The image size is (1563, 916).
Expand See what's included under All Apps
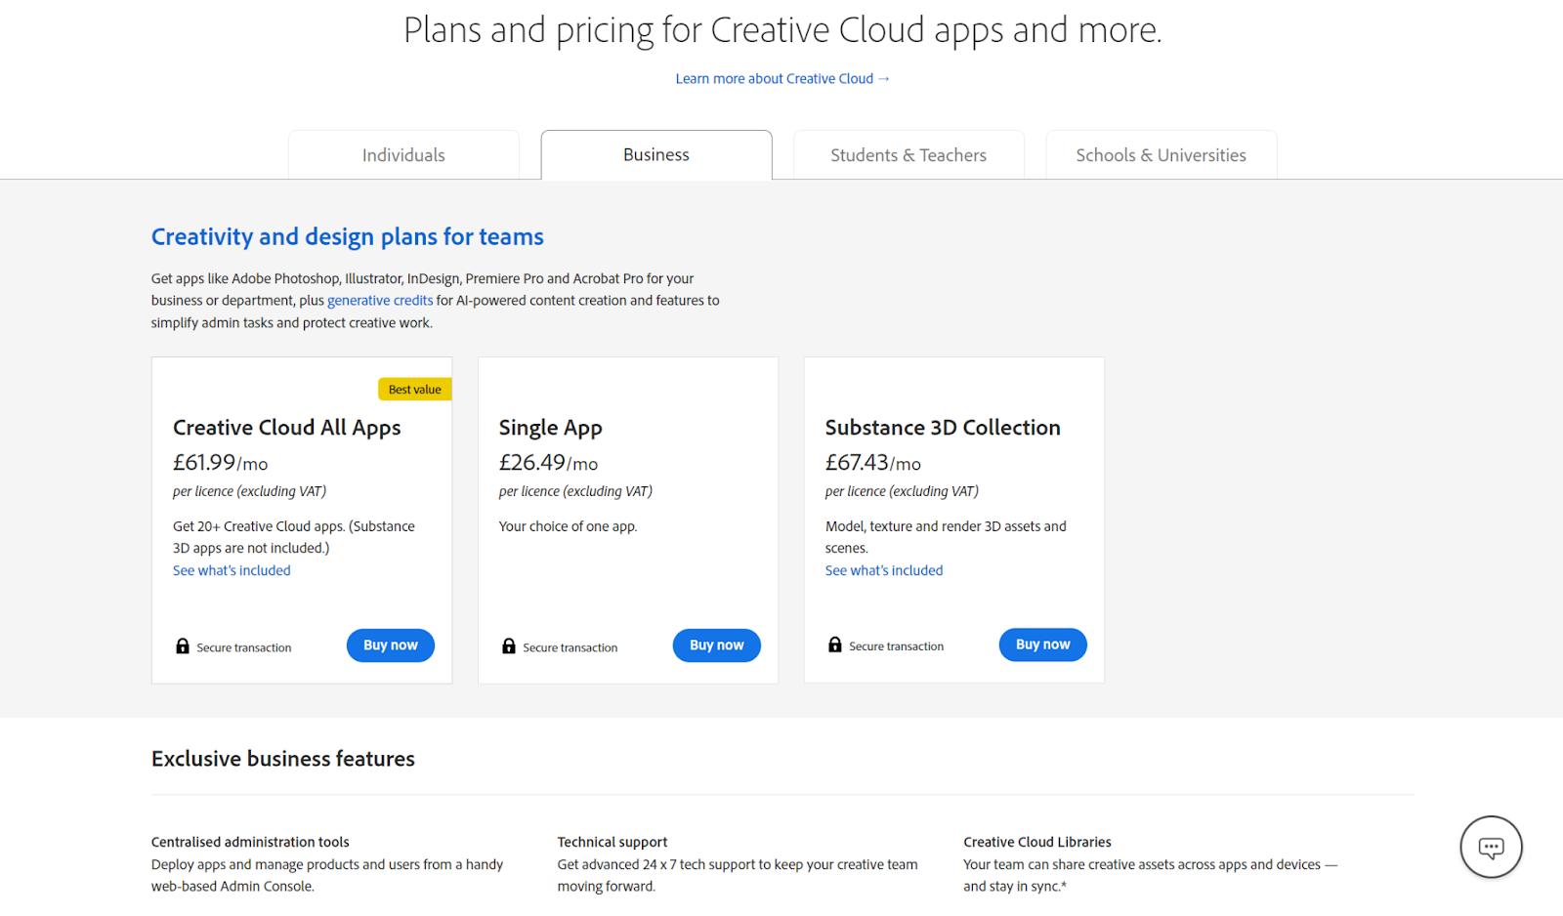tap(231, 569)
